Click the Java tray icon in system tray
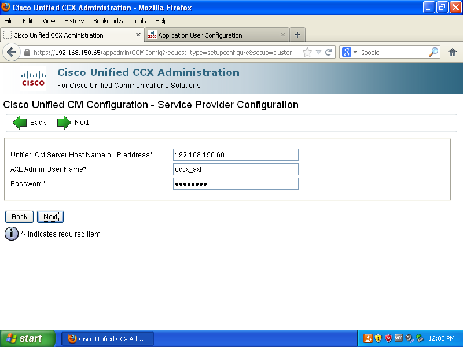This screenshot has width=463, height=347. 368,338
